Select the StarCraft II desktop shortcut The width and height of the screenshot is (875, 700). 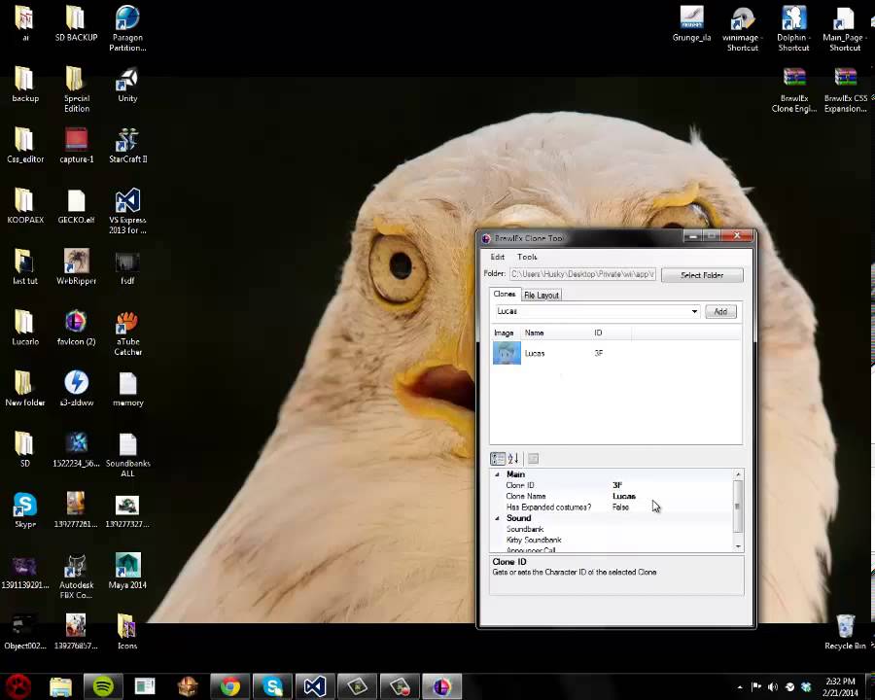point(127,146)
